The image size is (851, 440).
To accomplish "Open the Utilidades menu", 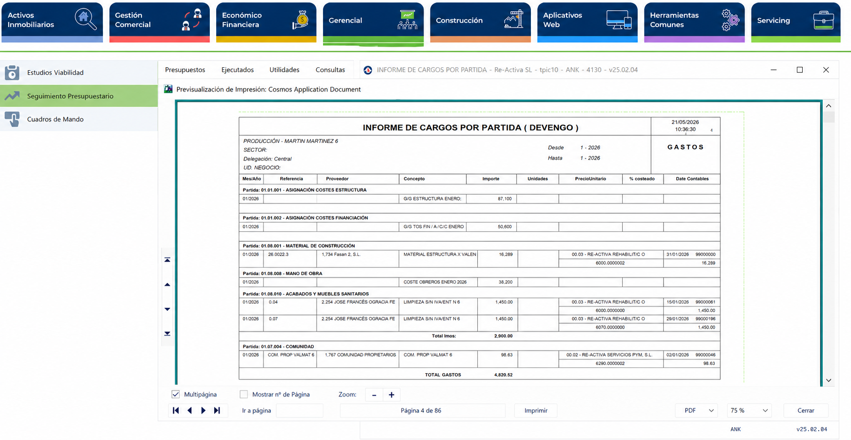I will tap(284, 70).
